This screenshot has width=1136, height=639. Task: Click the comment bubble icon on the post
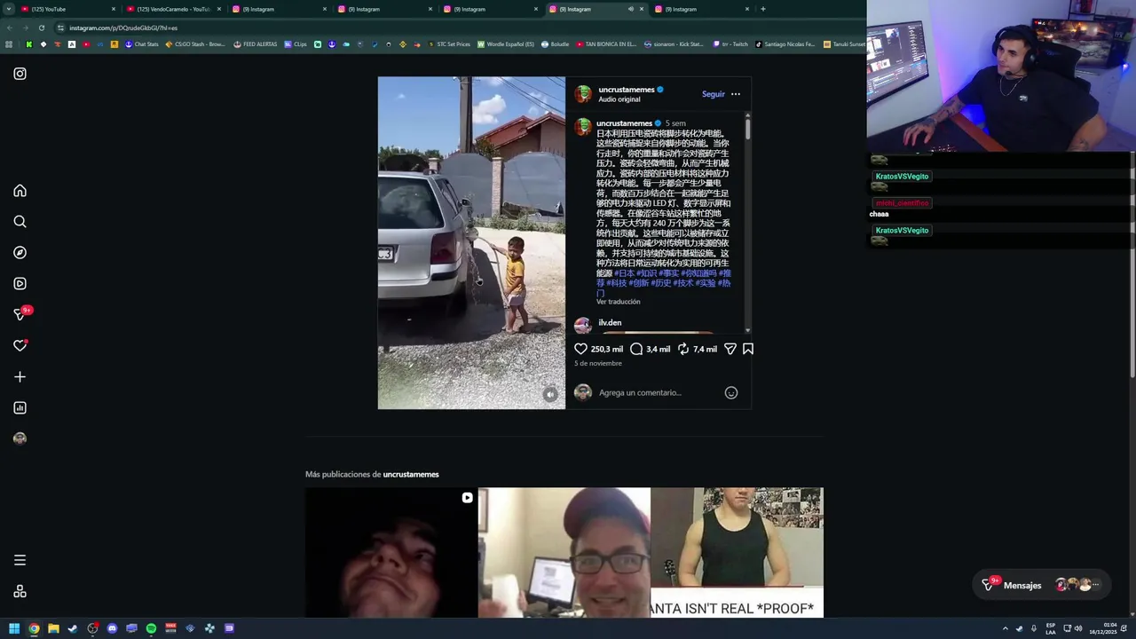point(636,349)
